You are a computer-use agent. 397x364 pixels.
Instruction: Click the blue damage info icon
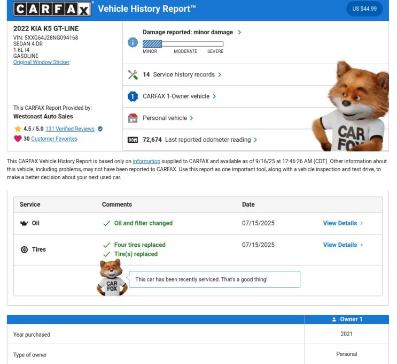(133, 42)
